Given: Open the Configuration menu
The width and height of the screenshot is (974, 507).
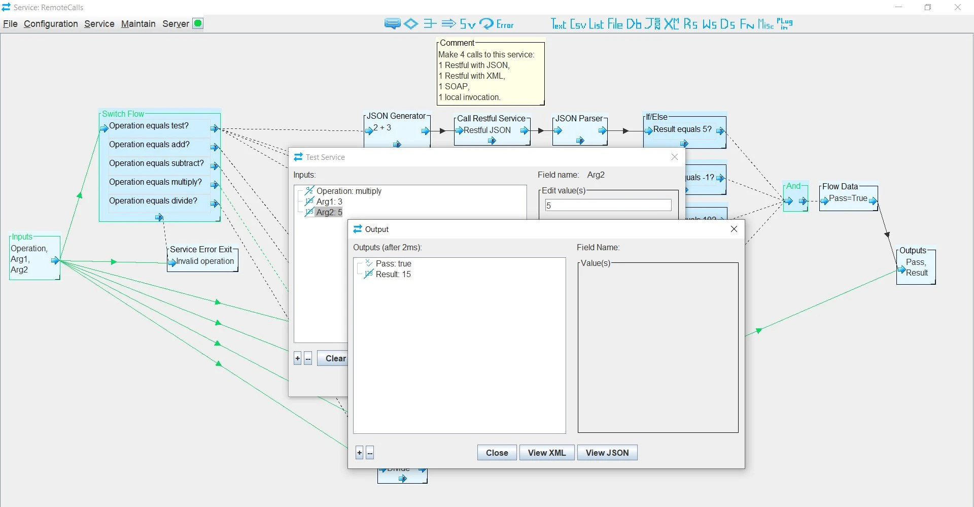Looking at the screenshot, I should pyautogui.click(x=51, y=24).
